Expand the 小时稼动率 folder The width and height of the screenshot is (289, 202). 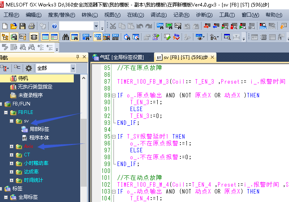point(12,163)
